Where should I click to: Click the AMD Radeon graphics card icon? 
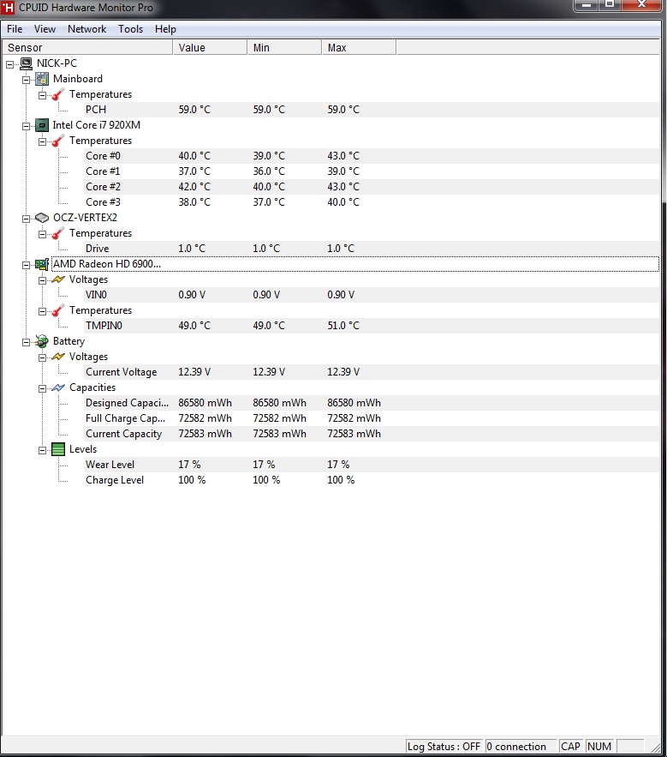42,264
